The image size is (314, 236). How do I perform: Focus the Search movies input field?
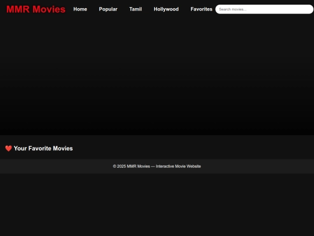265,9
